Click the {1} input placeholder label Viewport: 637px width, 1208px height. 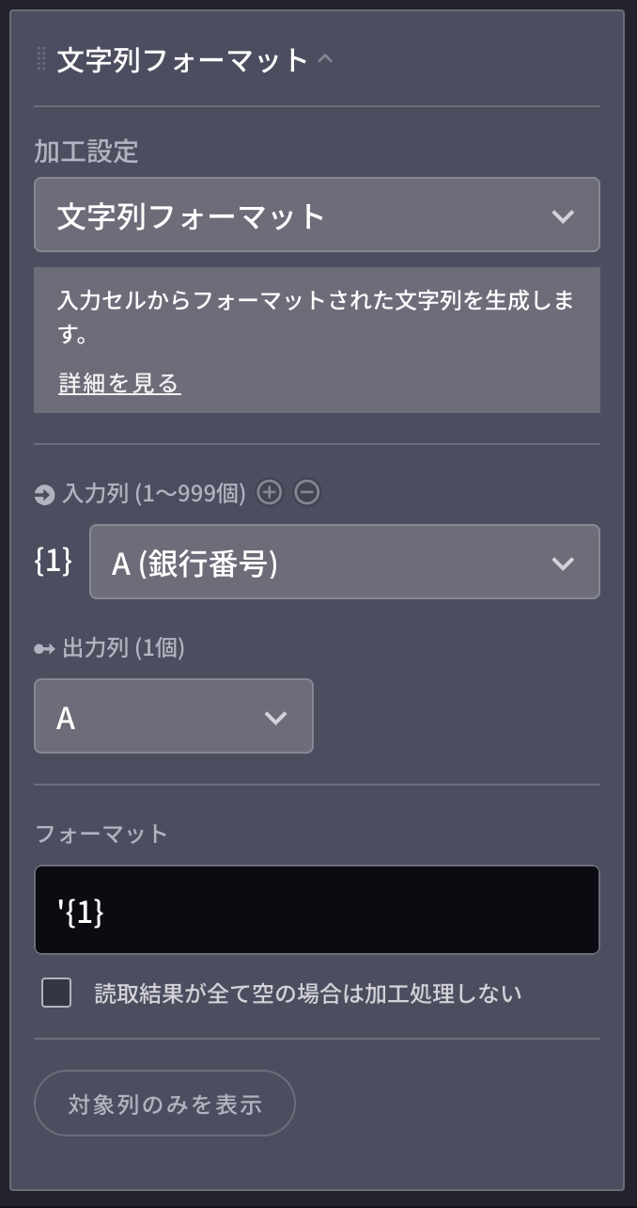pos(54,562)
